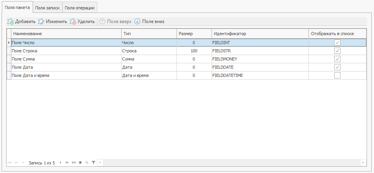Image resolution: width=374 pixels, height=173 pixels.
Task: Click the horizontal scrollbar track
Action: (x=231, y=162)
